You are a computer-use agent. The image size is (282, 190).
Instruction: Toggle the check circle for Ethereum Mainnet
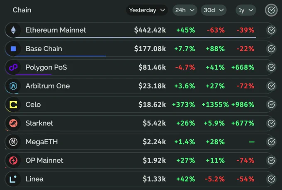(x=271, y=30)
